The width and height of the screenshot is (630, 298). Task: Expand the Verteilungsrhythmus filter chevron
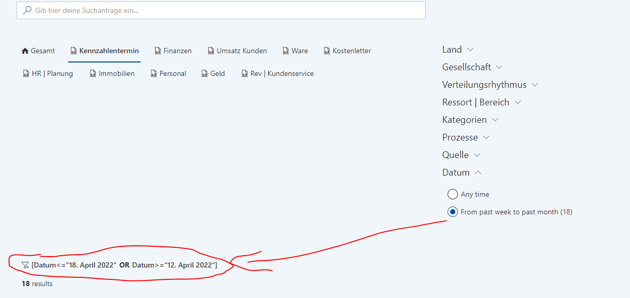tap(535, 85)
